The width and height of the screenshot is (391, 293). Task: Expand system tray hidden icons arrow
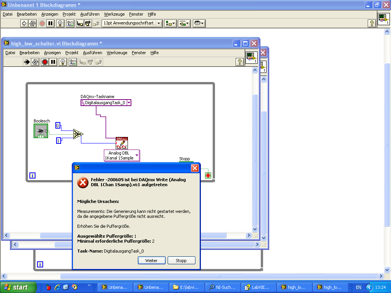(x=369, y=287)
